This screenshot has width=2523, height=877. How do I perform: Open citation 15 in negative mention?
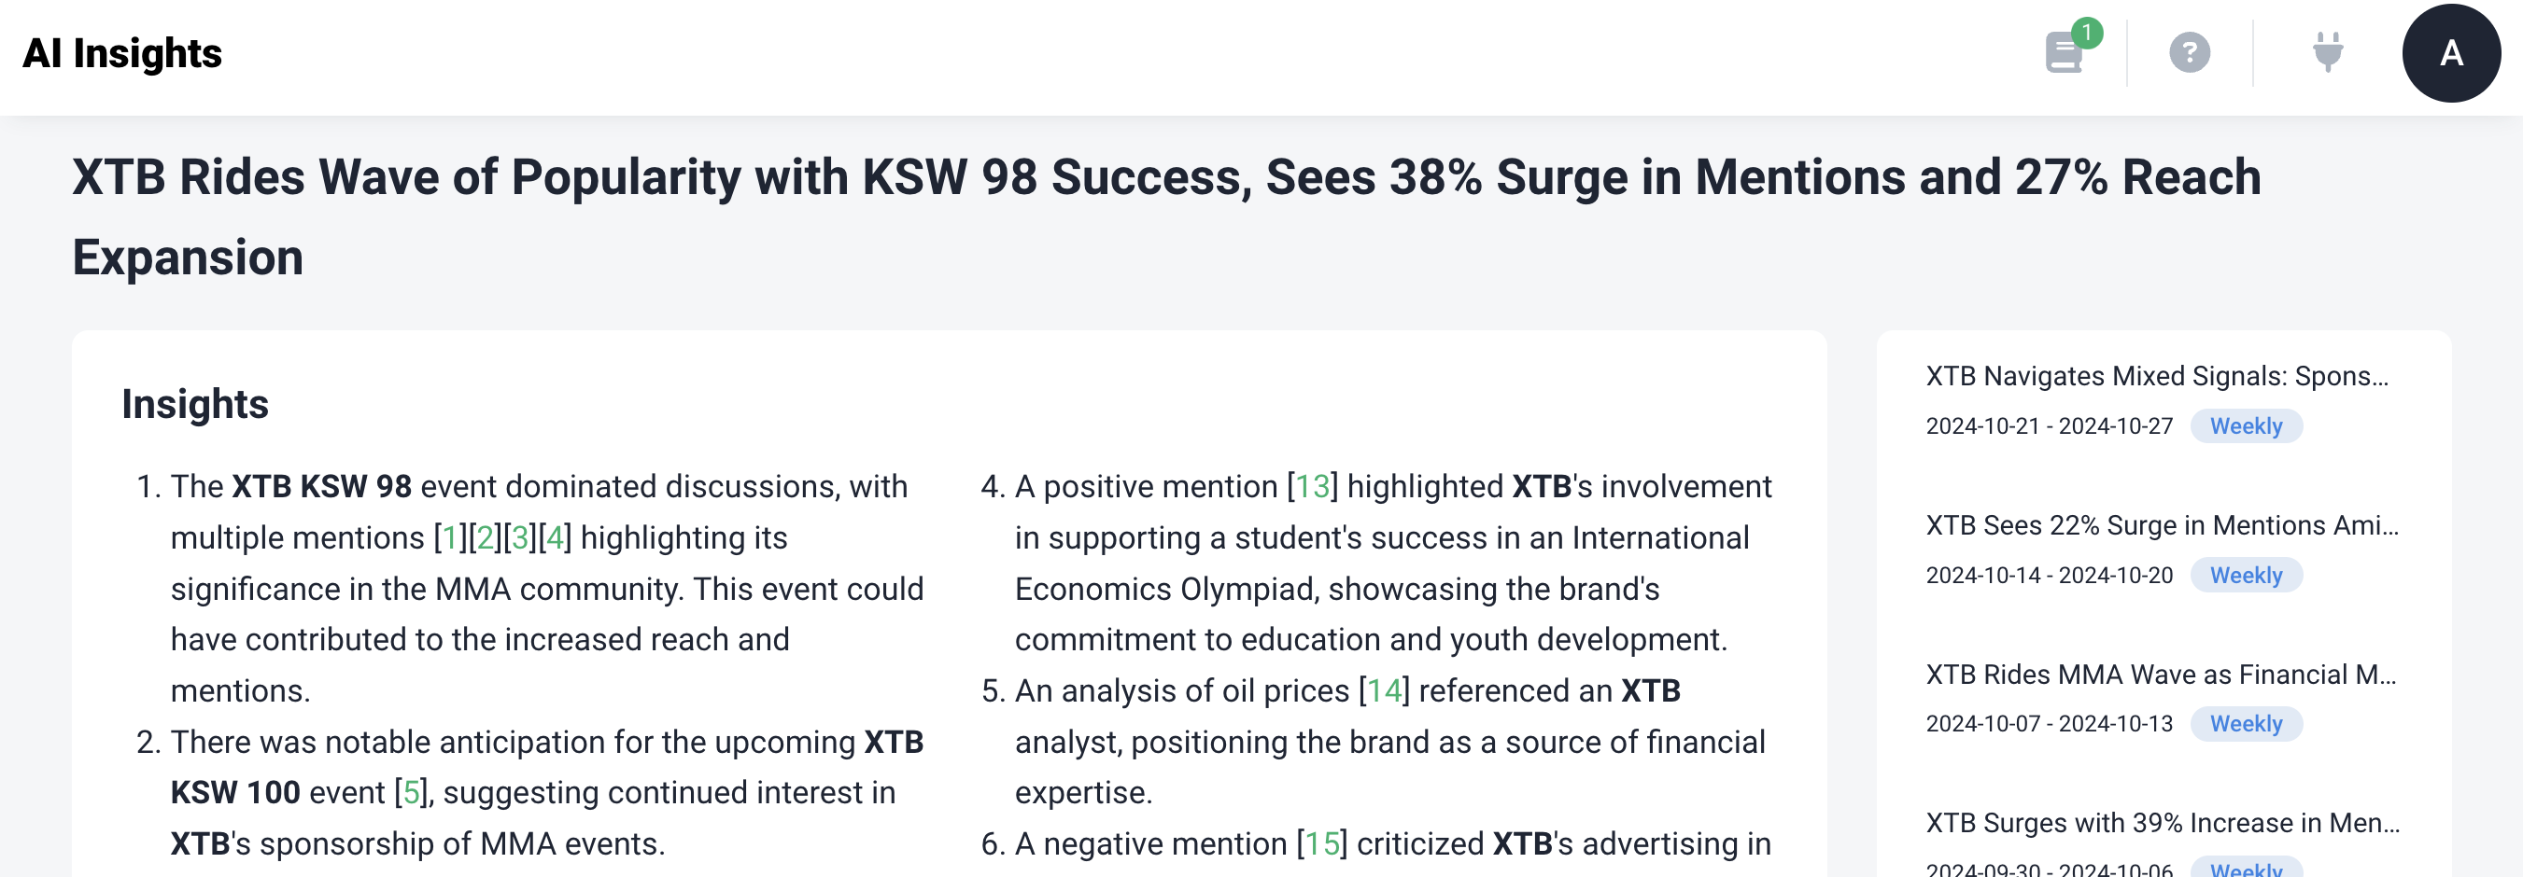(x=1321, y=843)
